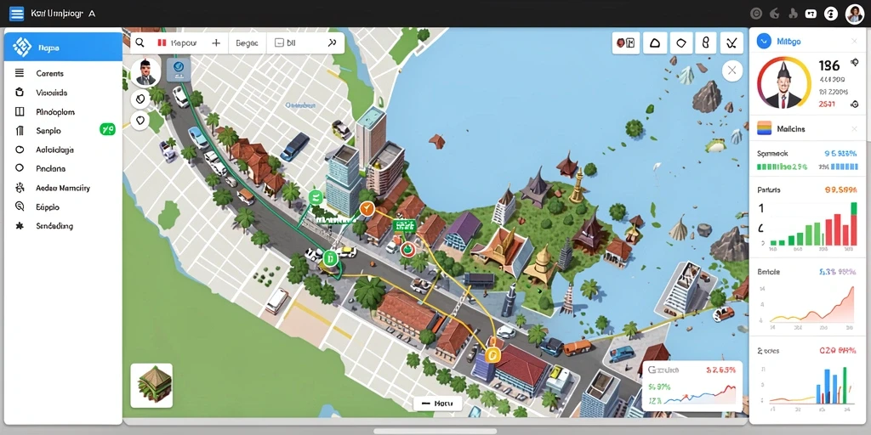Viewport: 871px width, 435px height.
Task: Click the Begac button in the map toolbar
Action: click(x=248, y=42)
